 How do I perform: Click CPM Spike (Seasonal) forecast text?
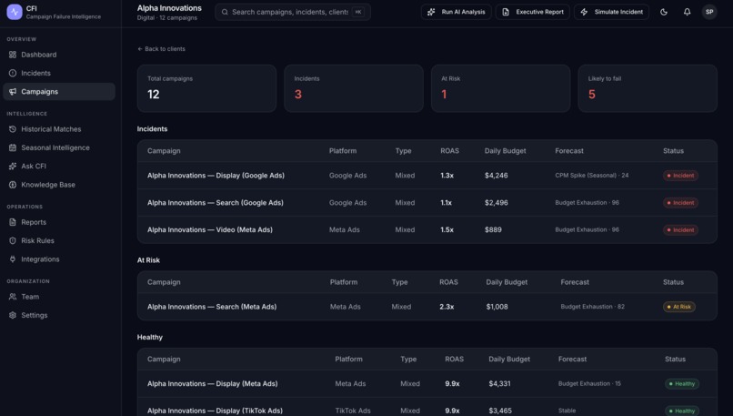pos(592,176)
